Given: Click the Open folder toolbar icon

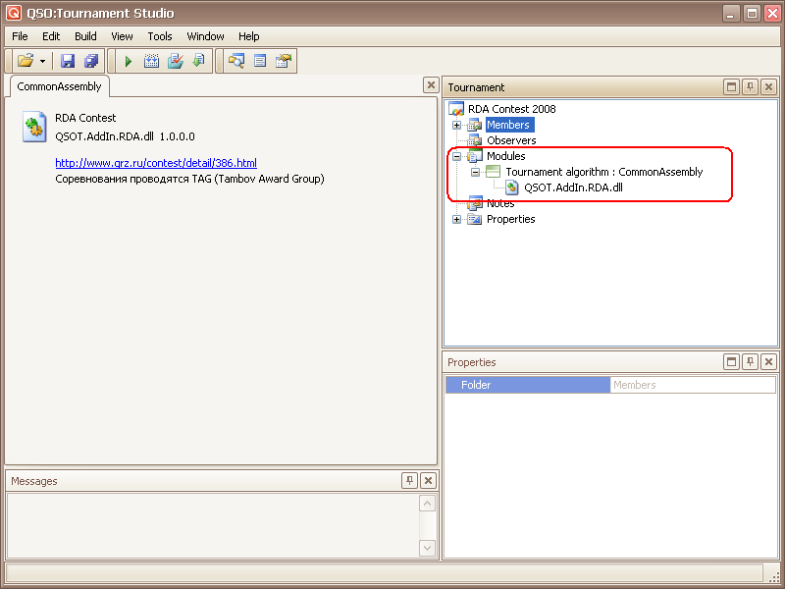Looking at the screenshot, I should coord(25,61).
